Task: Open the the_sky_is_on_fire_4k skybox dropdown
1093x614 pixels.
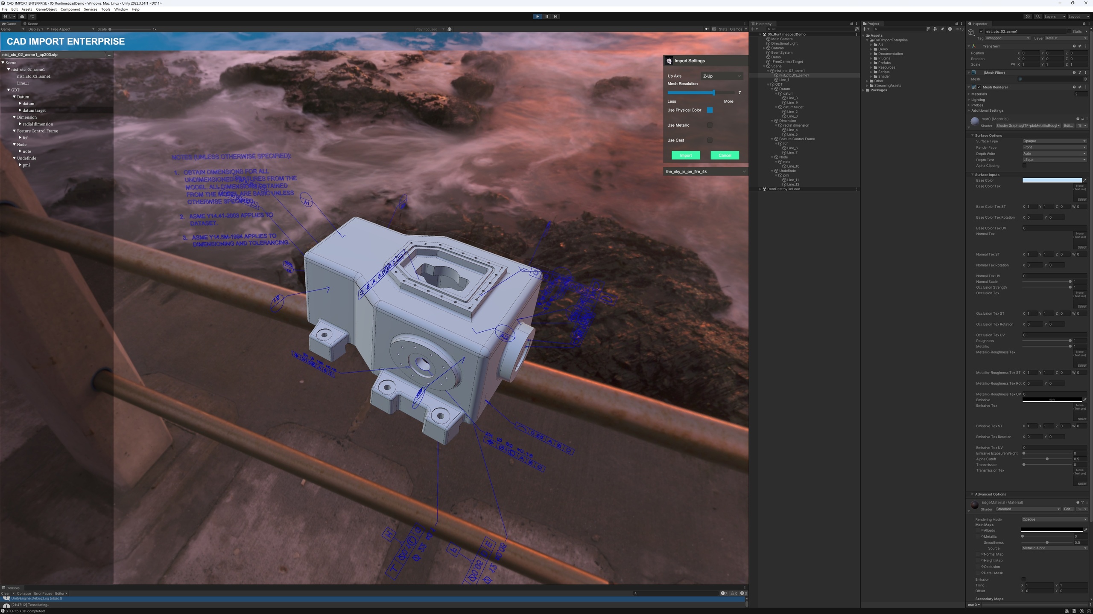Action: point(705,171)
